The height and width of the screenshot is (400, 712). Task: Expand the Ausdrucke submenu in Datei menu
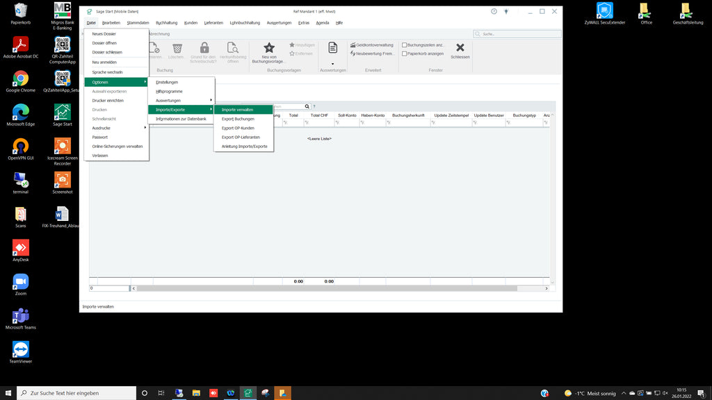coord(116,128)
